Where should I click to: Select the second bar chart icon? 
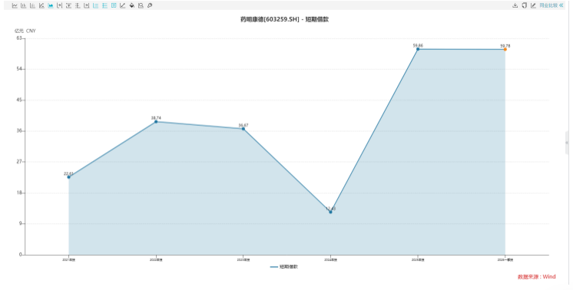pyautogui.click(x=32, y=5)
